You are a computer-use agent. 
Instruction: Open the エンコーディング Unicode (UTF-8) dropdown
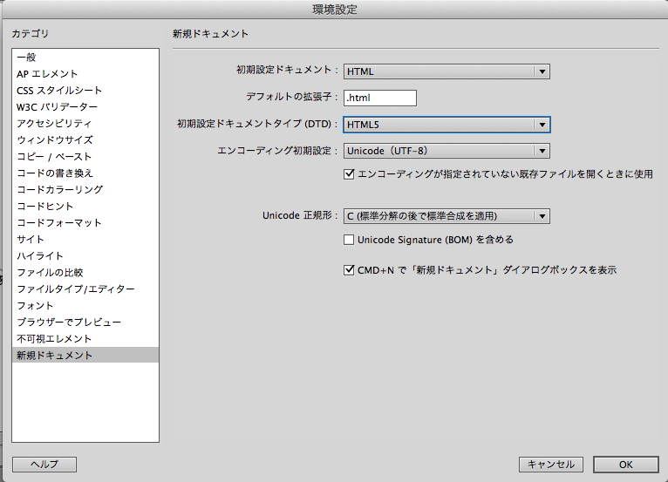click(446, 151)
